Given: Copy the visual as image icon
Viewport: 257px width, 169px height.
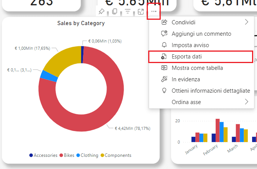Looking at the screenshot, I should pos(114,11).
